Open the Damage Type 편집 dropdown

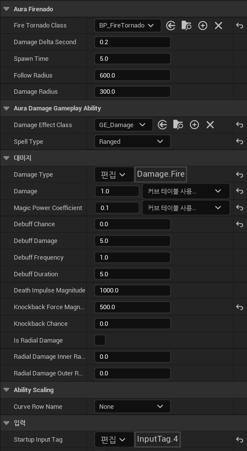pyautogui.click(x=114, y=175)
